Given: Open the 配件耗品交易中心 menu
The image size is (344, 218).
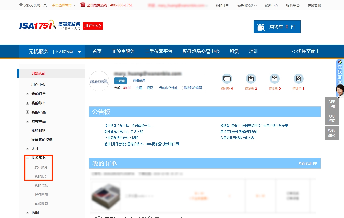Looking at the screenshot, I should (201, 51).
